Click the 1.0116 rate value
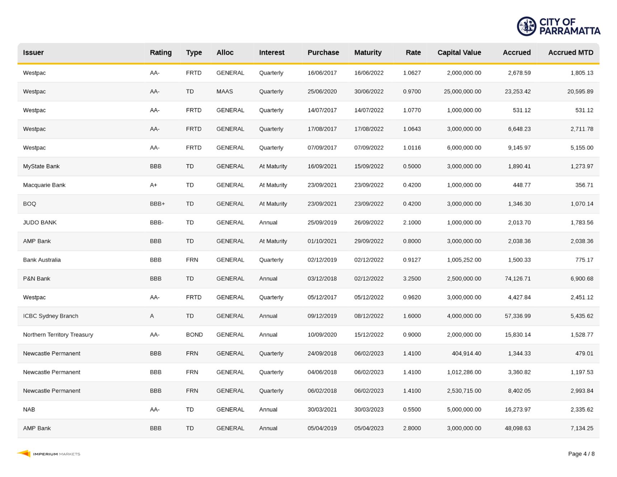The height and width of the screenshot is (477, 617). 412,148
